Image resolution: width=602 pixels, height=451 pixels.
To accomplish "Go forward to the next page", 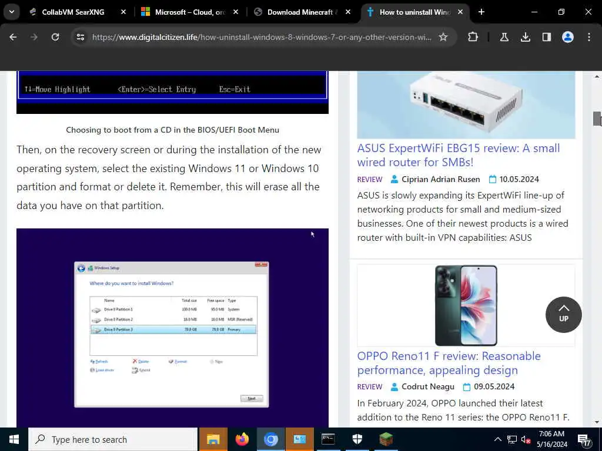I will 34,37.
